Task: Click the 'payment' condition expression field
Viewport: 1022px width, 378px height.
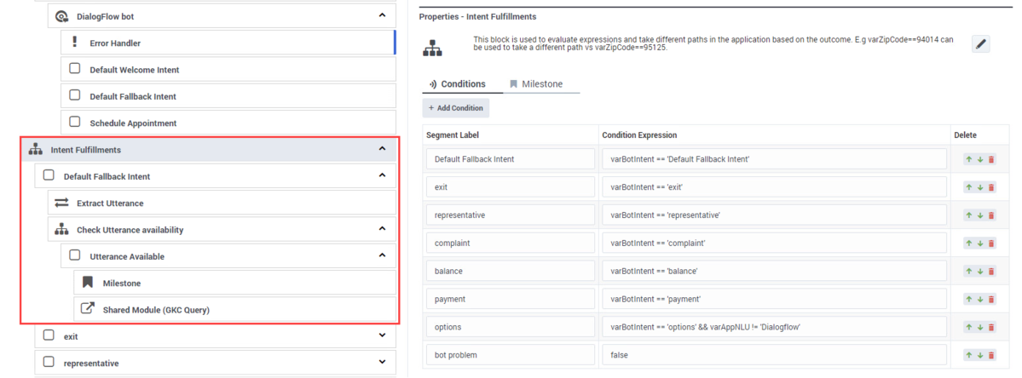Action: tap(774, 300)
